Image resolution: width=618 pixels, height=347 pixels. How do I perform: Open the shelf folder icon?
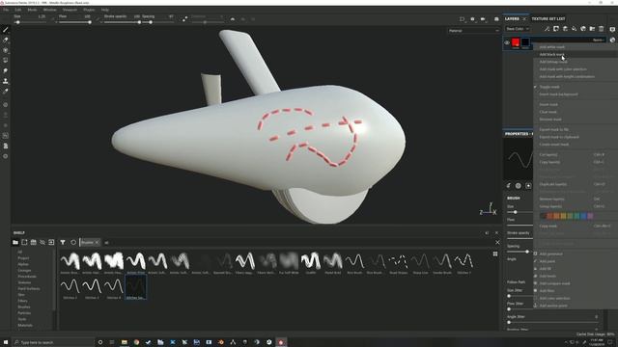pos(15,242)
